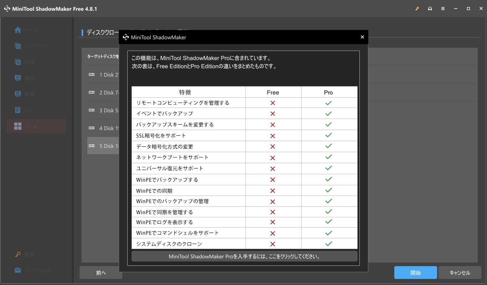The width and height of the screenshot is (487, 285).
Task: Select the 3 Disk entry in target list
Action: click(x=103, y=110)
